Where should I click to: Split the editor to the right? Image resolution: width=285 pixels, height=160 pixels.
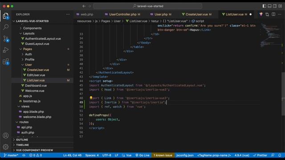(273, 14)
